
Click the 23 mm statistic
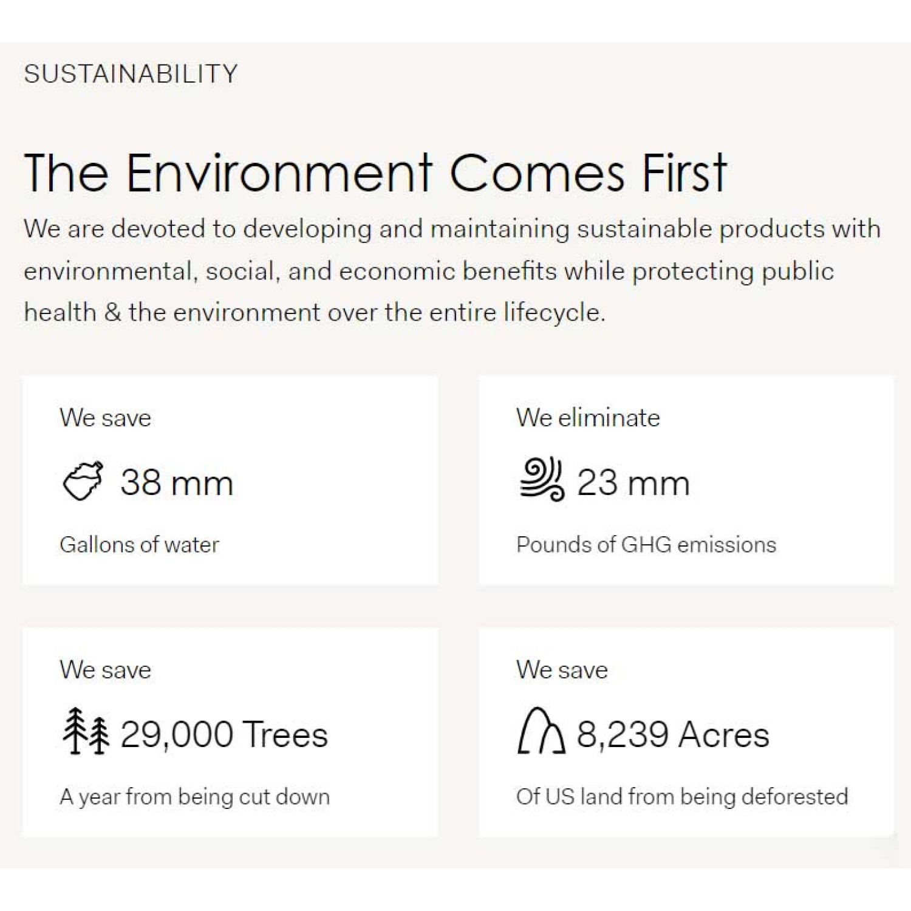tap(633, 483)
